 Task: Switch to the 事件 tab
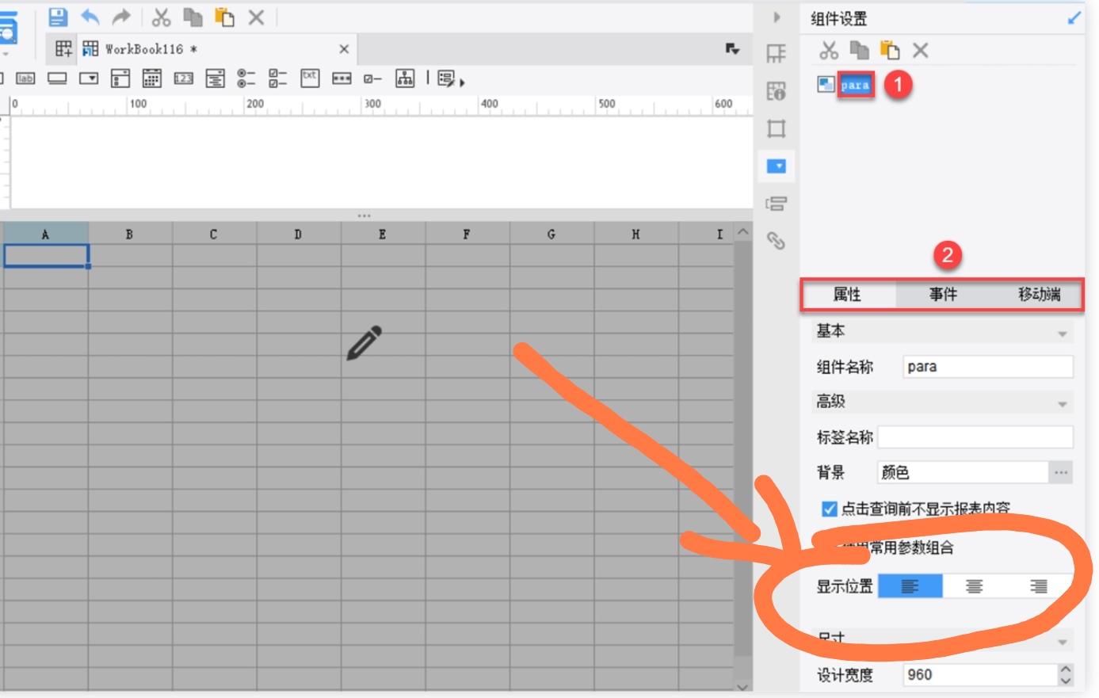[943, 294]
